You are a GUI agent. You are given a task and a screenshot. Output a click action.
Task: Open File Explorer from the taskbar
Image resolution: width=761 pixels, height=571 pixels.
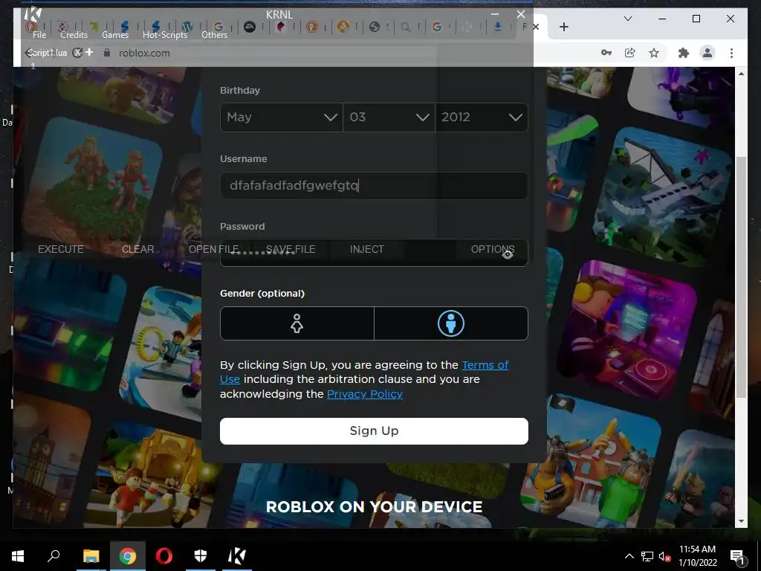coord(91,556)
